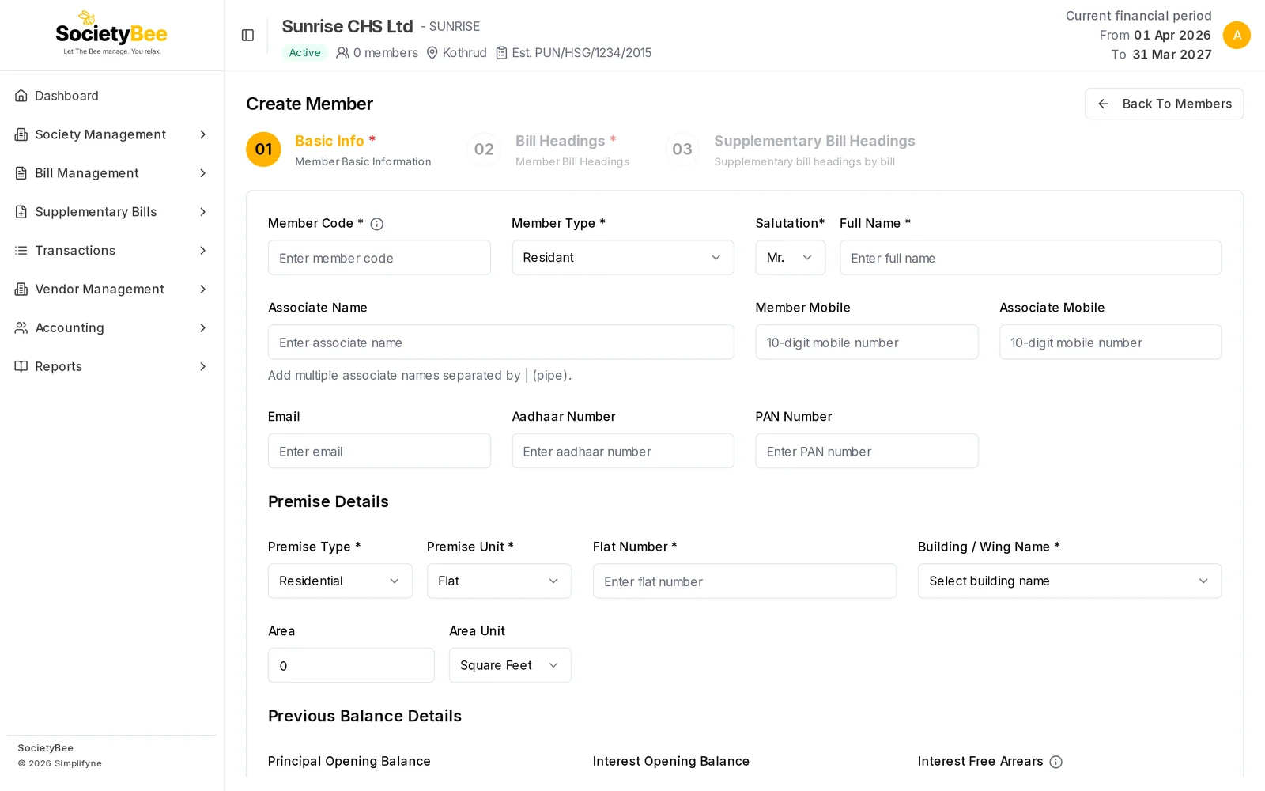Expand the Society Management menu chevron

(203, 134)
